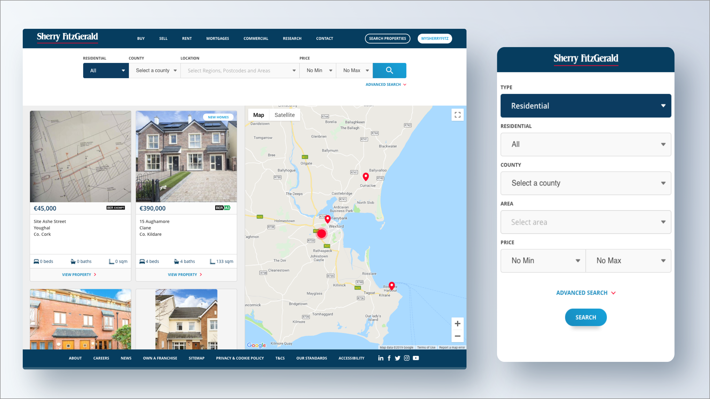Image resolution: width=710 pixels, height=399 pixels.
Task: Open the Twitter footer icon
Action: [x=397, y=358]
